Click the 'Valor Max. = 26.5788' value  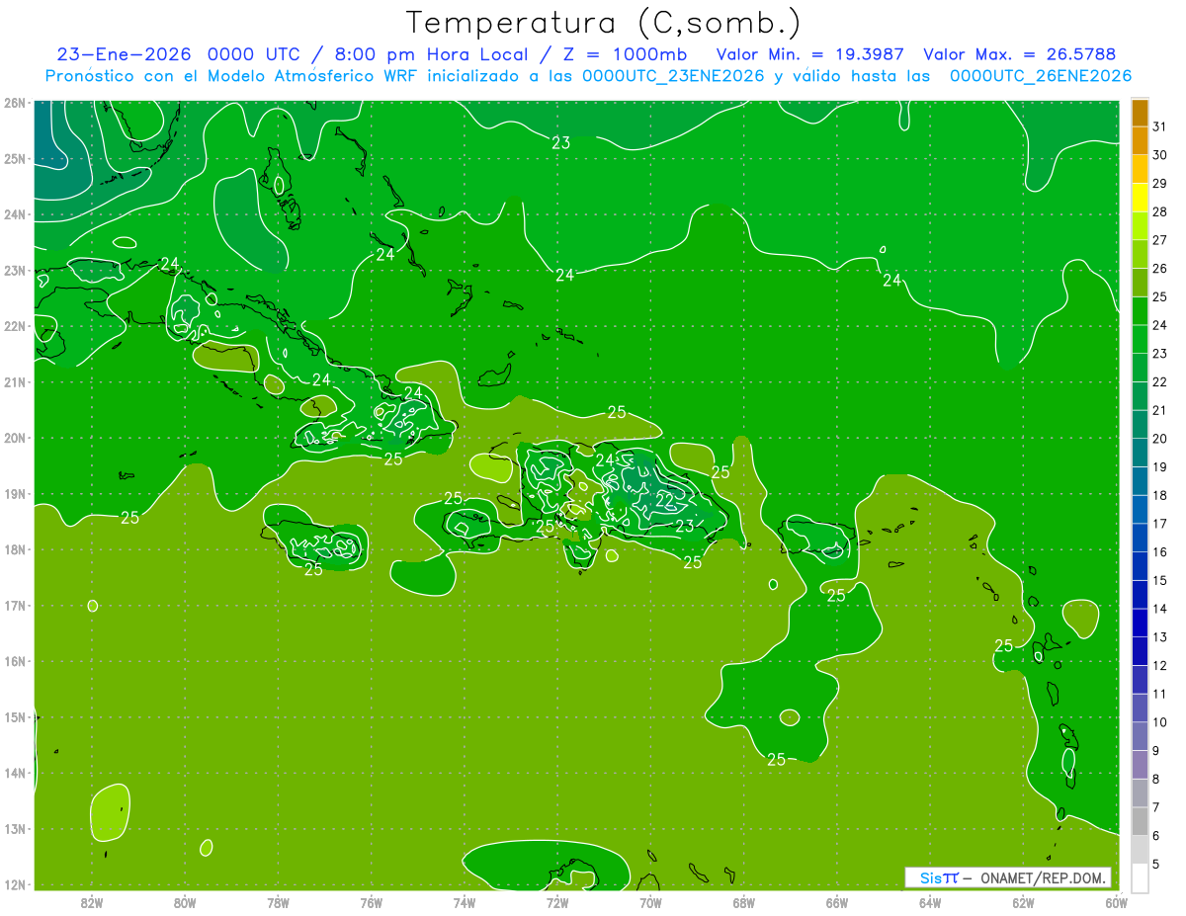[x=1019, y=54]
